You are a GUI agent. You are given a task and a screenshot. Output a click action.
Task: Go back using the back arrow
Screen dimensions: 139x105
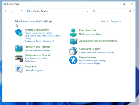(x=6, y=11)
